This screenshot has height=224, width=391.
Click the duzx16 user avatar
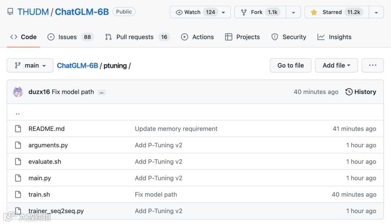point(18,92)
